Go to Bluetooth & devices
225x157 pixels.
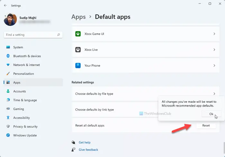point(33,56)
